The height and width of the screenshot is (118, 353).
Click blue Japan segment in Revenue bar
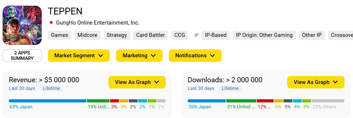tap(47, 101)
